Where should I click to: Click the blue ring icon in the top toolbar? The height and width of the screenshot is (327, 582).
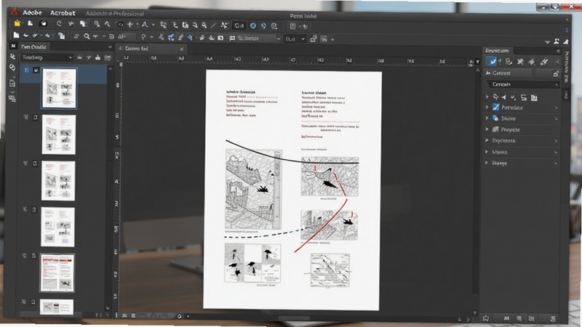(x=253, y=25)
